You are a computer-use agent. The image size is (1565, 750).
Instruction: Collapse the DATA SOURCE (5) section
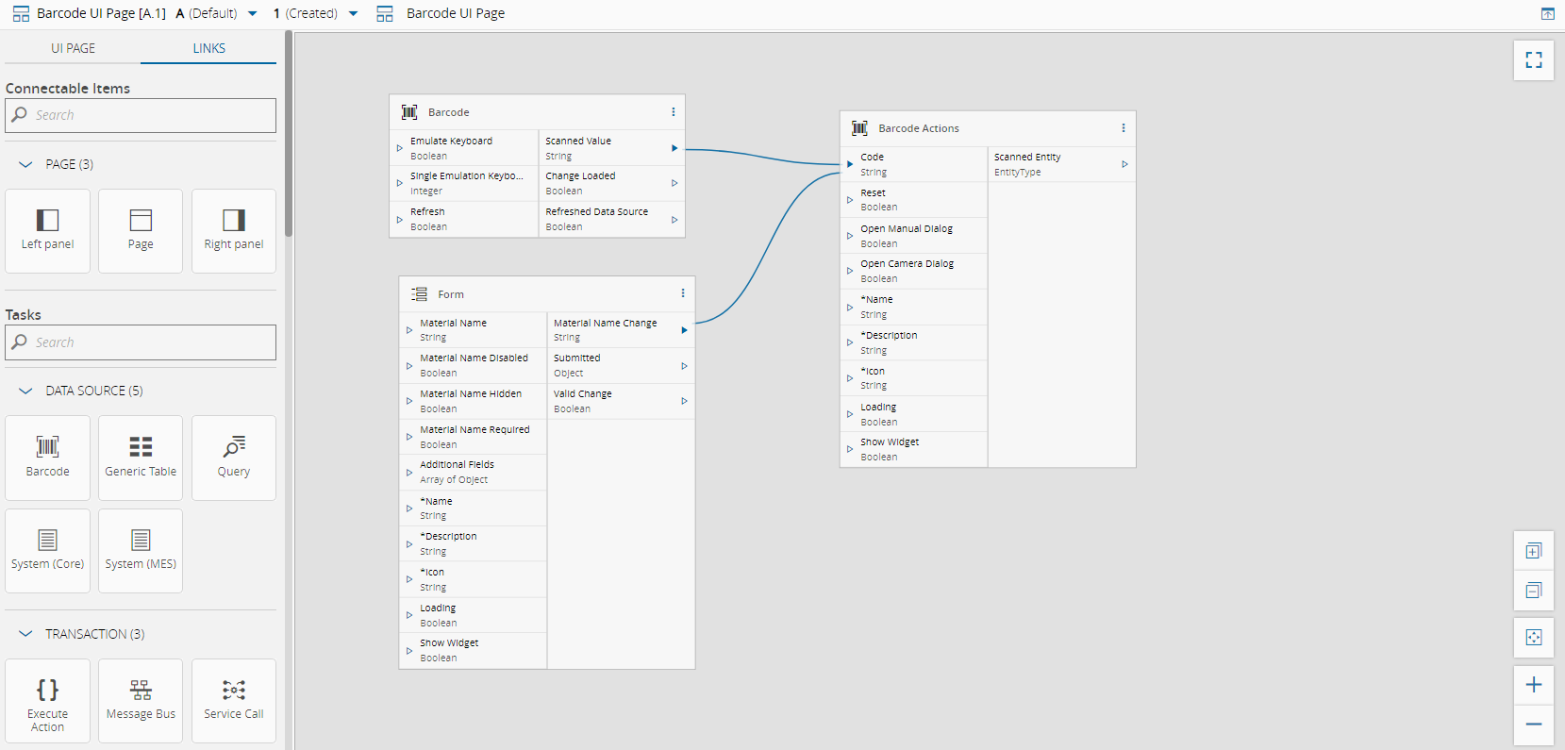pos(26,391)
